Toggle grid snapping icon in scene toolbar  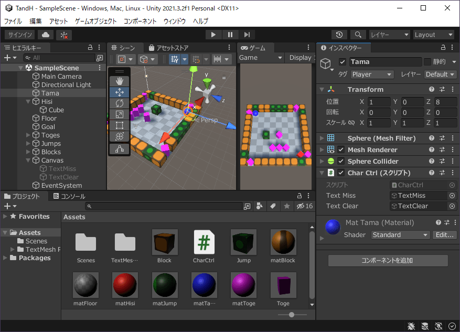(196, 59)
